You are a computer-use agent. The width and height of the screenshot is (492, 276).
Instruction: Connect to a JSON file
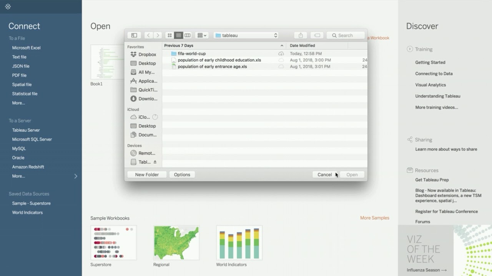pos(21,66)
